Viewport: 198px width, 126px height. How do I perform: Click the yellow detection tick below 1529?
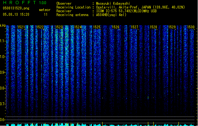[x=178, y=124]
